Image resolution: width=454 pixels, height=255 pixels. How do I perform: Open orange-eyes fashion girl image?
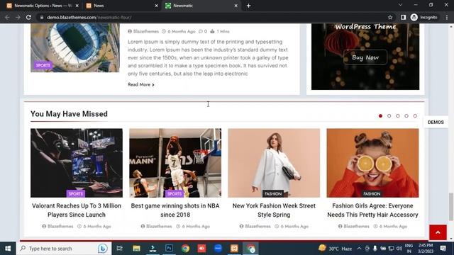click(x=372, y=163)
